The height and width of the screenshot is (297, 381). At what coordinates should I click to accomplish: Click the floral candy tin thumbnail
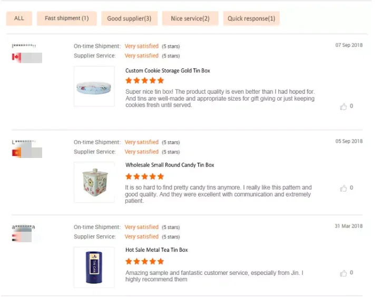click(94, 182)
